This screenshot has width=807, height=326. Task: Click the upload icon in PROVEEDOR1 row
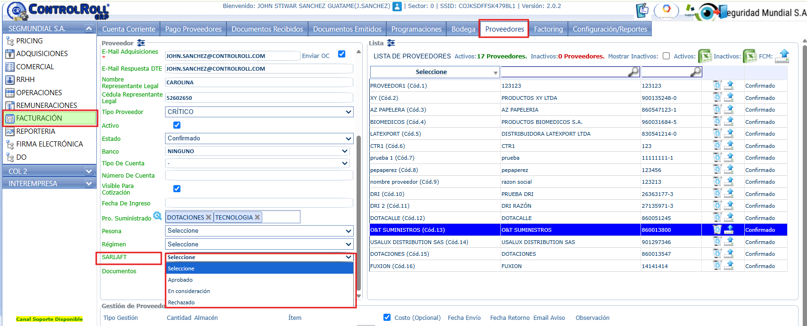729,85
